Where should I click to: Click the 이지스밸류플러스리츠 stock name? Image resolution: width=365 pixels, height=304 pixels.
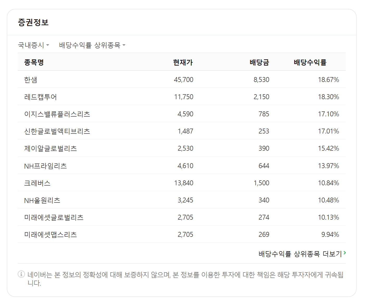(56, 114)
